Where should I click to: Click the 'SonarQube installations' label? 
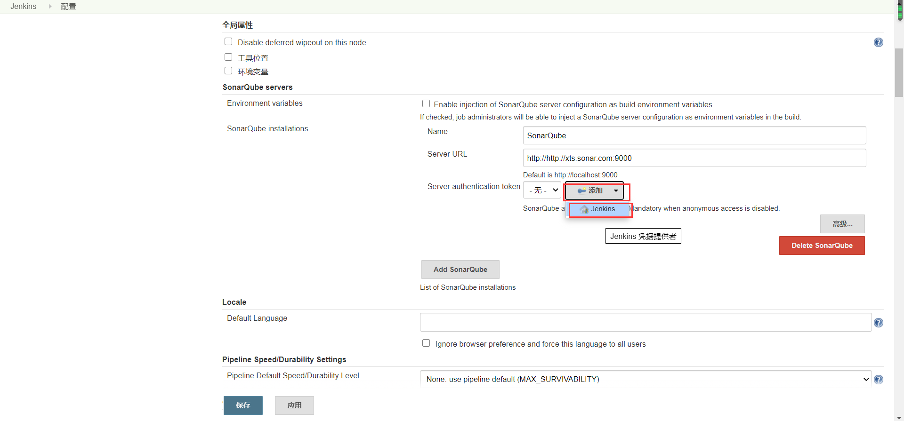[x=267, y=129]
